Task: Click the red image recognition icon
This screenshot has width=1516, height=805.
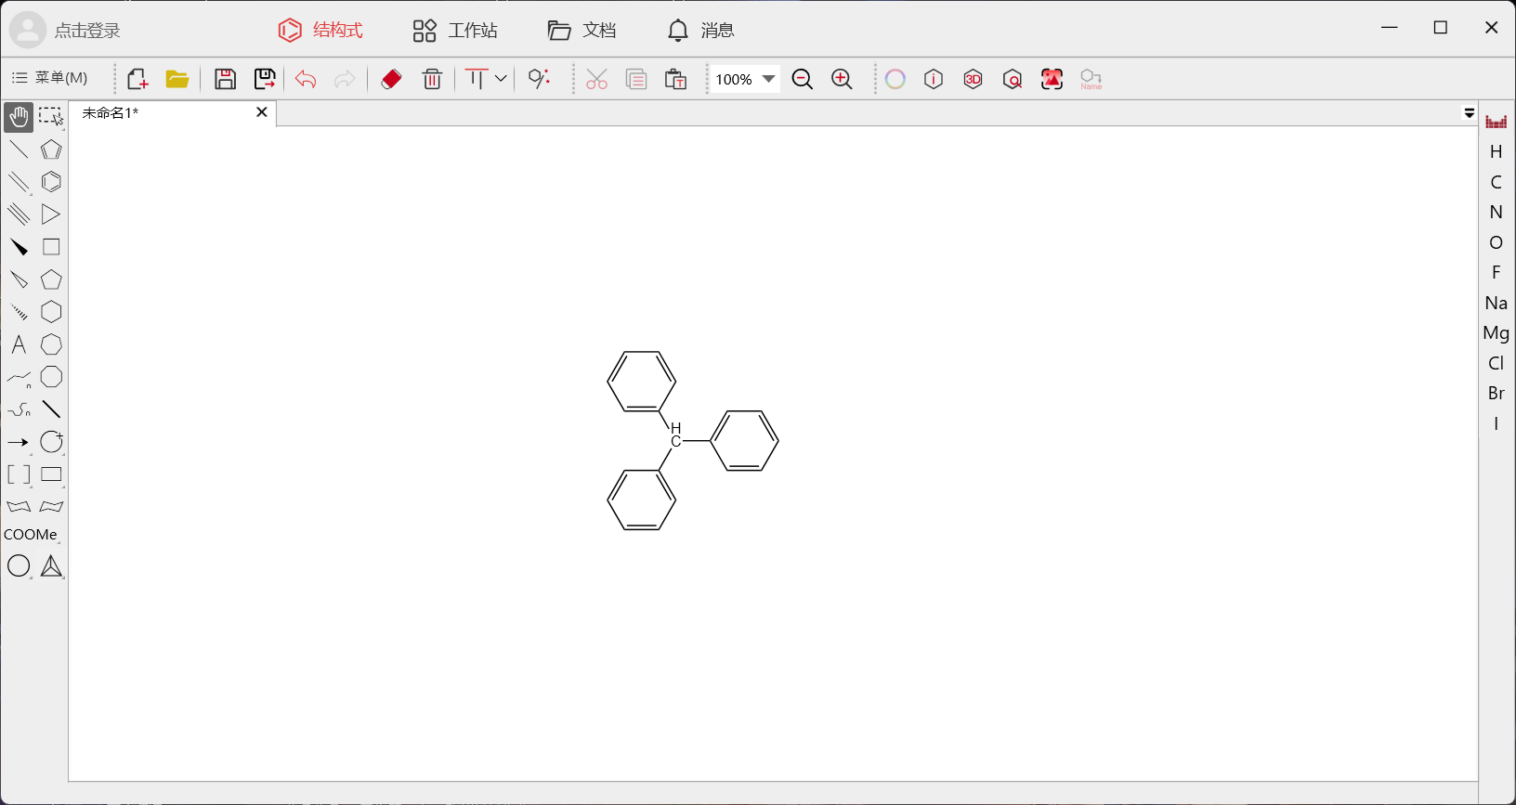Action: [x=1052, y=79]
